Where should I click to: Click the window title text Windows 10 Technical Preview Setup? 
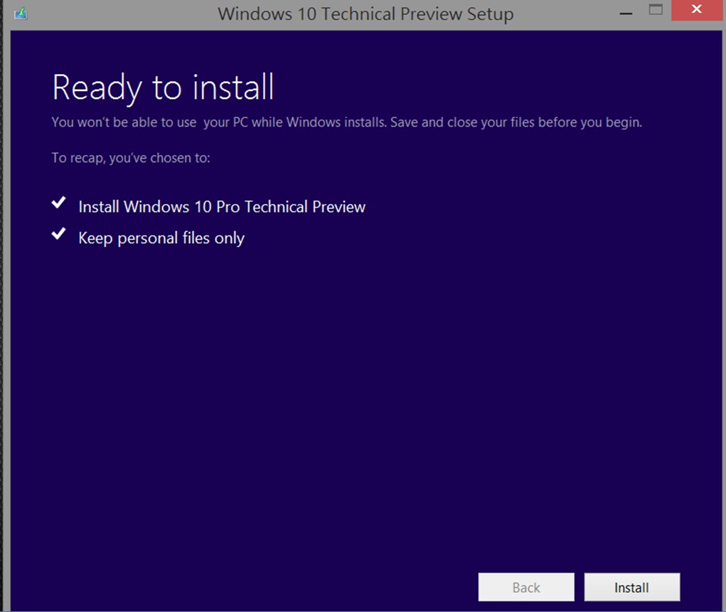click(365, 14)
